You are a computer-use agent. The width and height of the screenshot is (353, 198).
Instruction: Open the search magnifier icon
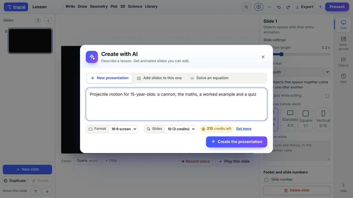click(246, 7)
